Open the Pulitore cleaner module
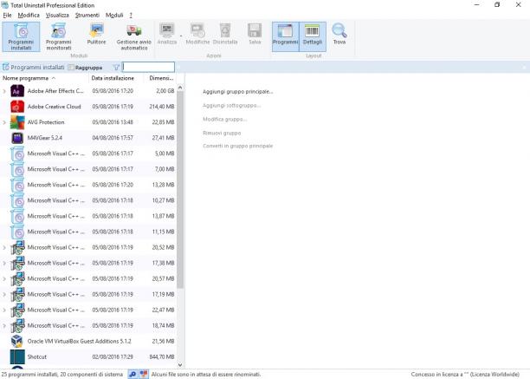 [97, 34]
